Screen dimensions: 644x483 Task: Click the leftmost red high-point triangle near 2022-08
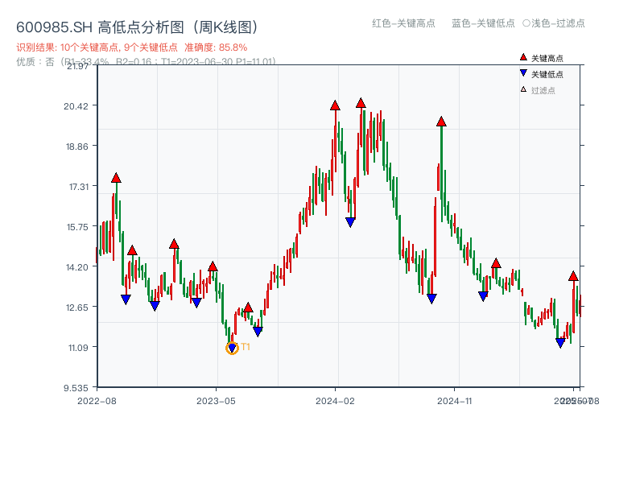(x=117, y=176)
